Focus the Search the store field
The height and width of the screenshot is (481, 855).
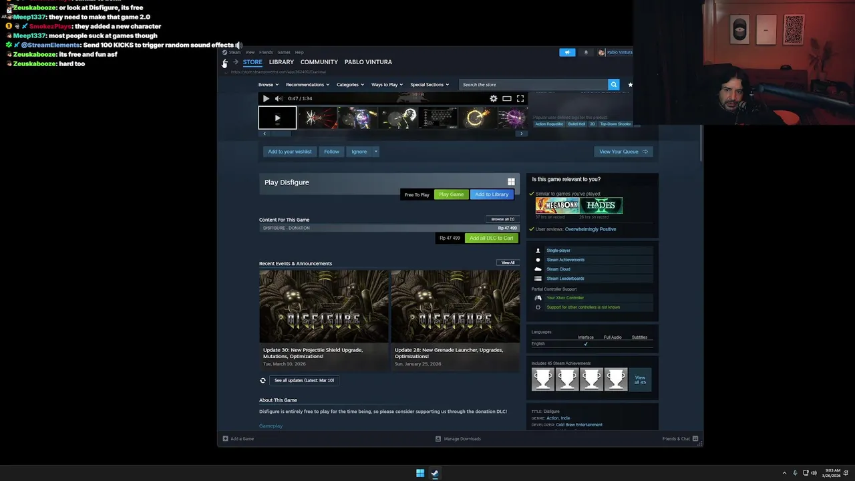(534, 84)
